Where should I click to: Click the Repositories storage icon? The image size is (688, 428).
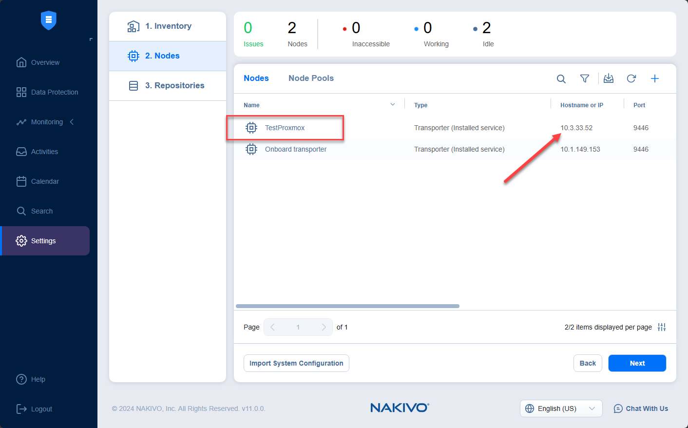tap(133, 86)
